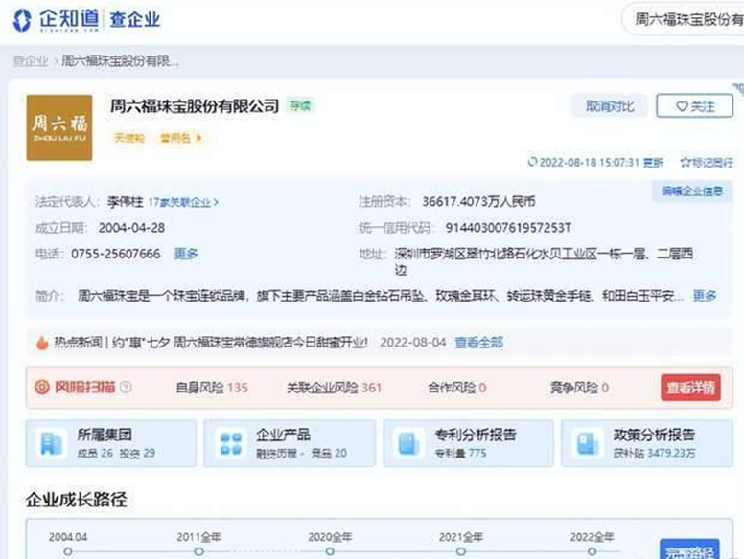744x559 pixels.
Task: Select the 2022全年 timeline marker
Action: 593,551
